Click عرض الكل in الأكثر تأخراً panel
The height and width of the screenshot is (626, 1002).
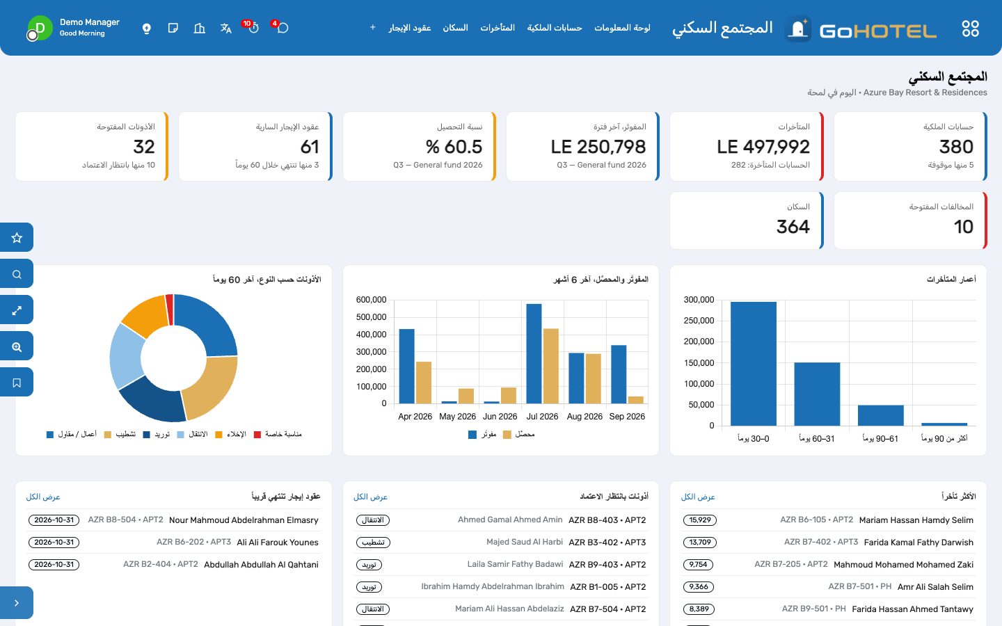click(698, 497)
